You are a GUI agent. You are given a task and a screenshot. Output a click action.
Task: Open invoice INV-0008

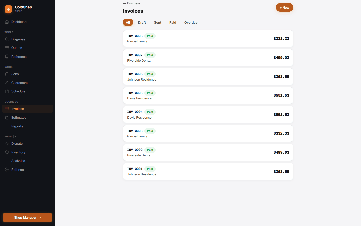(208, 39)
